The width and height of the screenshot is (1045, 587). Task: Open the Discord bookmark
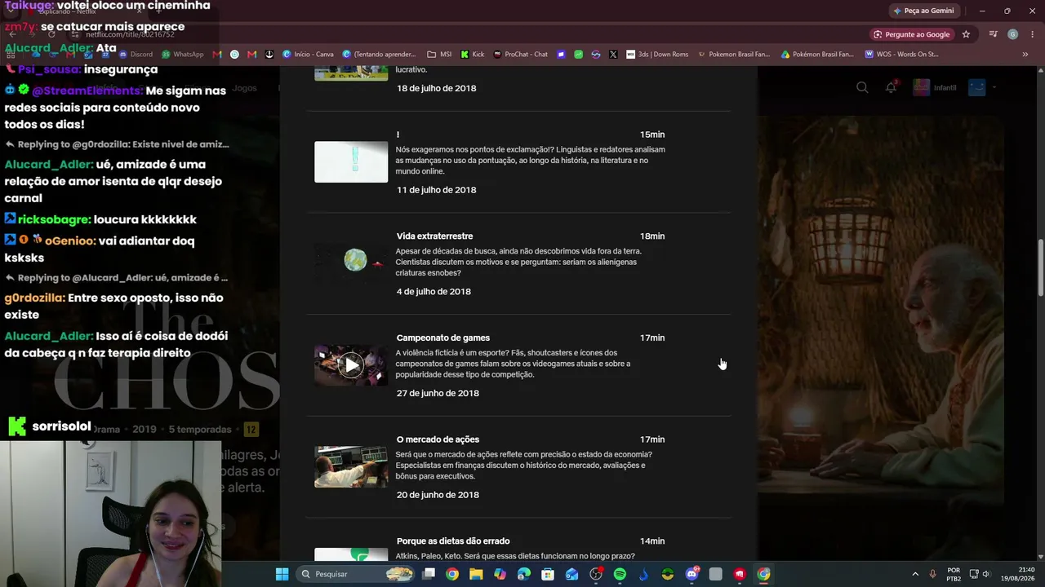click(136, 55)
